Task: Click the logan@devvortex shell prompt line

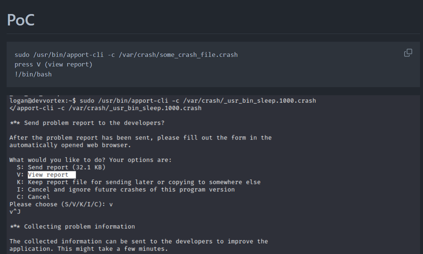Action: click(162, 100)
